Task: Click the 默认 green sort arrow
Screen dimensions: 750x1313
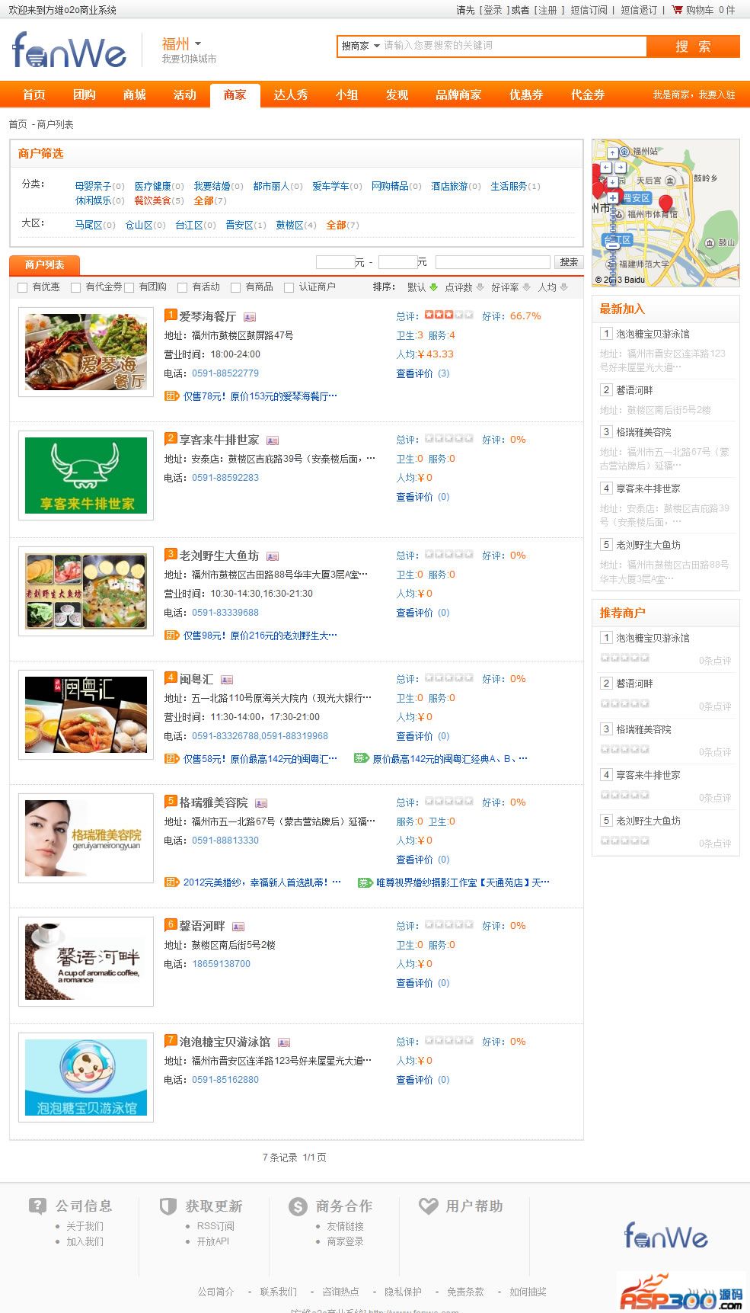Action: coord(434,287)
